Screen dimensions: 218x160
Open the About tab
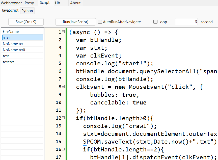(x=75, y=3)
